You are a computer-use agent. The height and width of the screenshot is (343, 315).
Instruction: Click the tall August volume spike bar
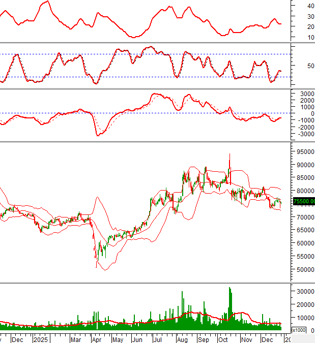click(182, 307)
